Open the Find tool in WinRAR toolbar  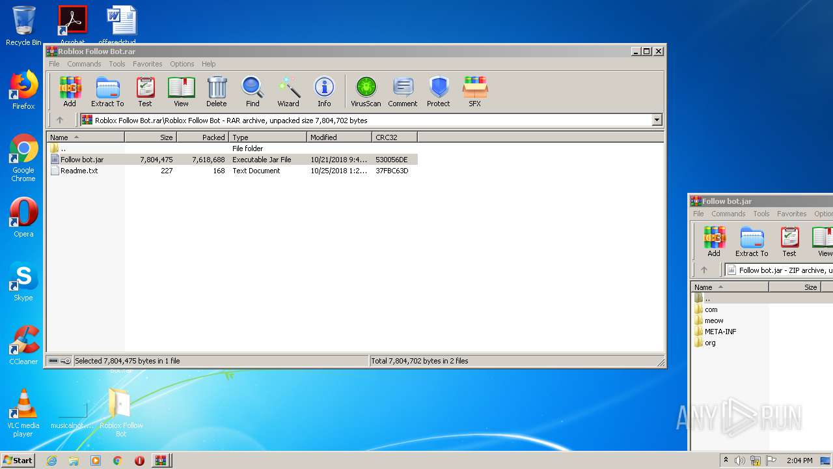[x=253, y=91]
